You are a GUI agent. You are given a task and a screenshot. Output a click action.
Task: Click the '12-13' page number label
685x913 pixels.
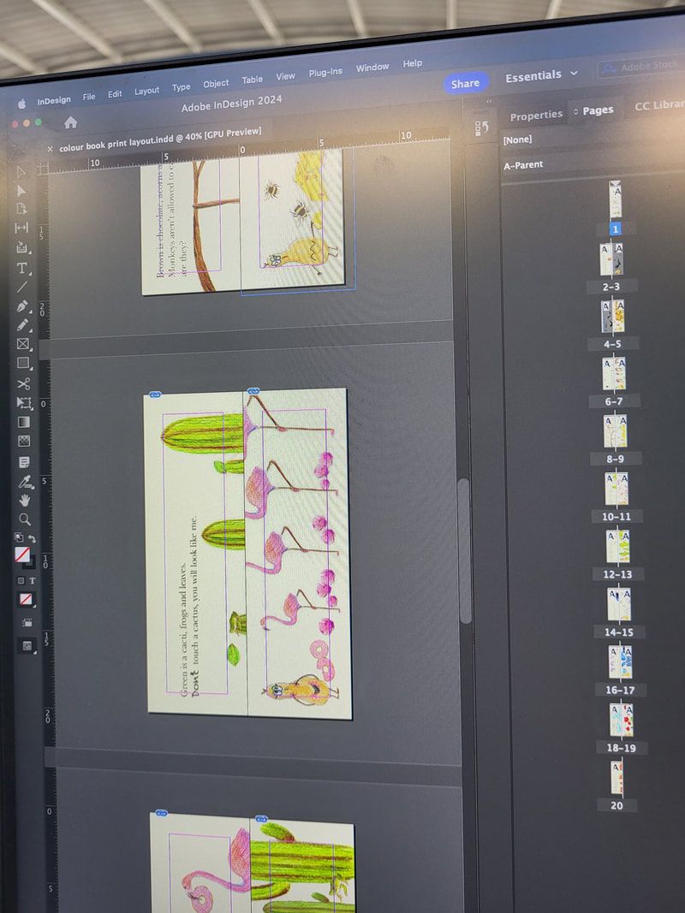[x=617, y=574]
